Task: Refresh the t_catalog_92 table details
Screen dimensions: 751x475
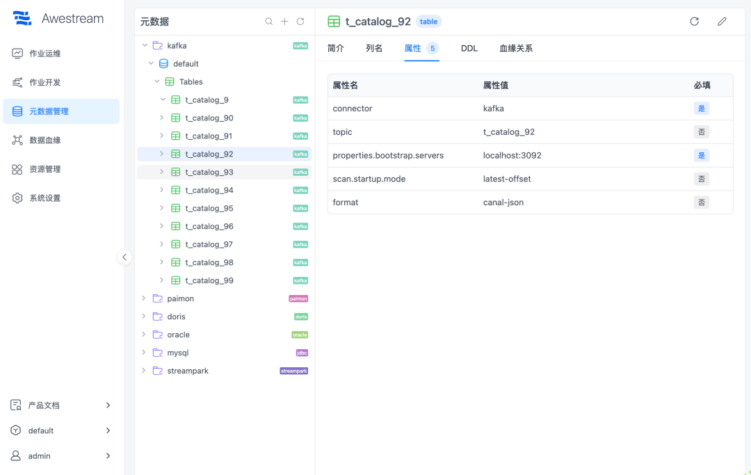Action: (x=695, y=22)
